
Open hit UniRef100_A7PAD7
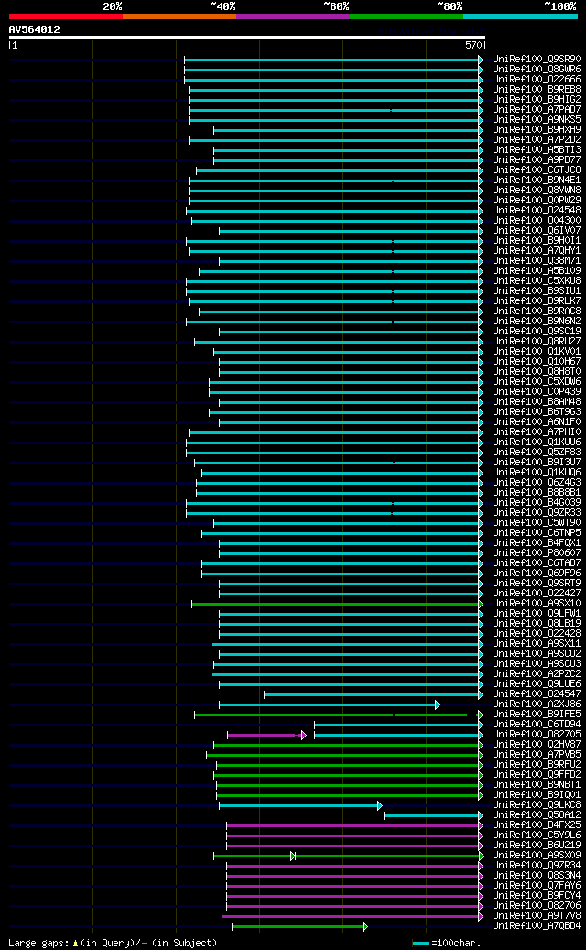(x=537, y=110)
